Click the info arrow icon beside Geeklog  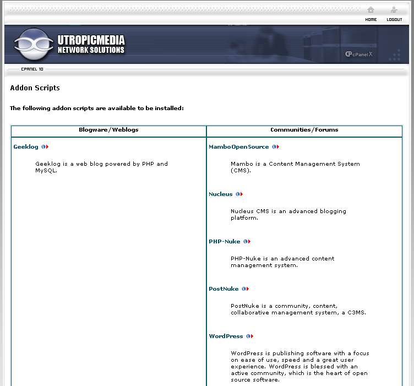click(45, 147)
